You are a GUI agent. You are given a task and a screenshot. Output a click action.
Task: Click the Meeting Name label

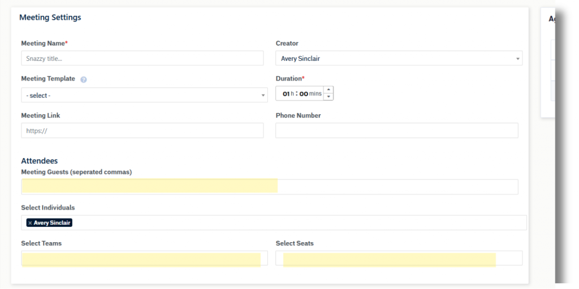[x=43, y=43]
